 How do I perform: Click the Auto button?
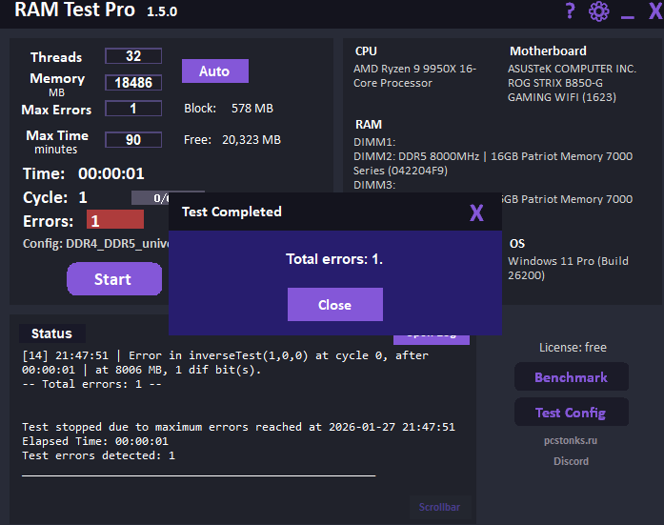(x=215, y=71)
